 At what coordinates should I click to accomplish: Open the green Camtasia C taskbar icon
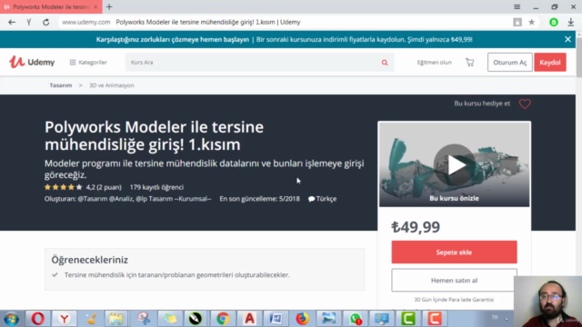pyautogui.click(x=408, y=319)
